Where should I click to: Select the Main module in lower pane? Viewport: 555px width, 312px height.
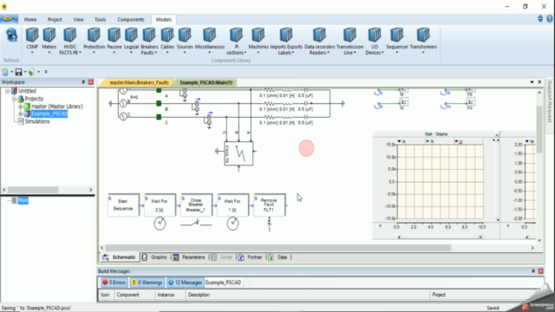(23, 200)
